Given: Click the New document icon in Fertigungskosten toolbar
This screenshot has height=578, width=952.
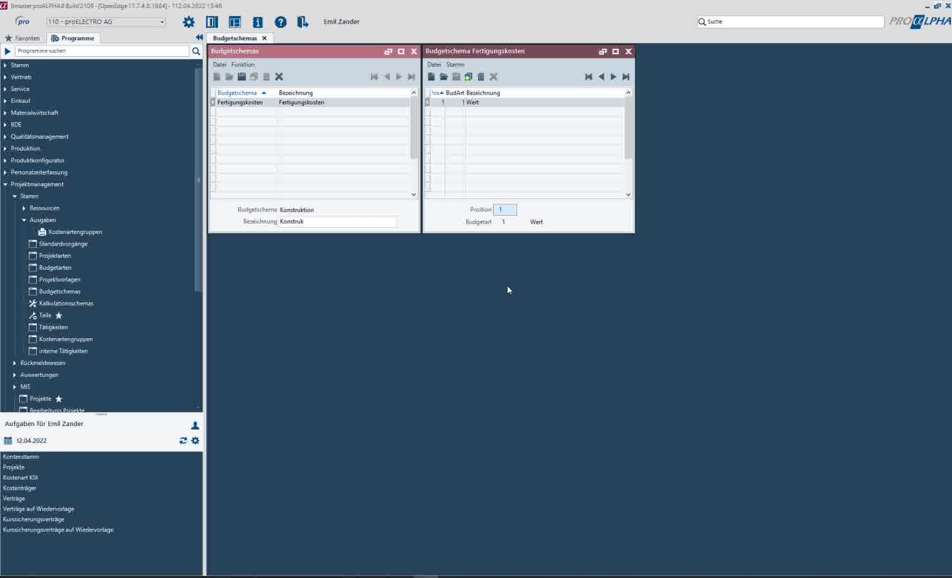Looking at the screenshot, I should click(x=431, y=77).
